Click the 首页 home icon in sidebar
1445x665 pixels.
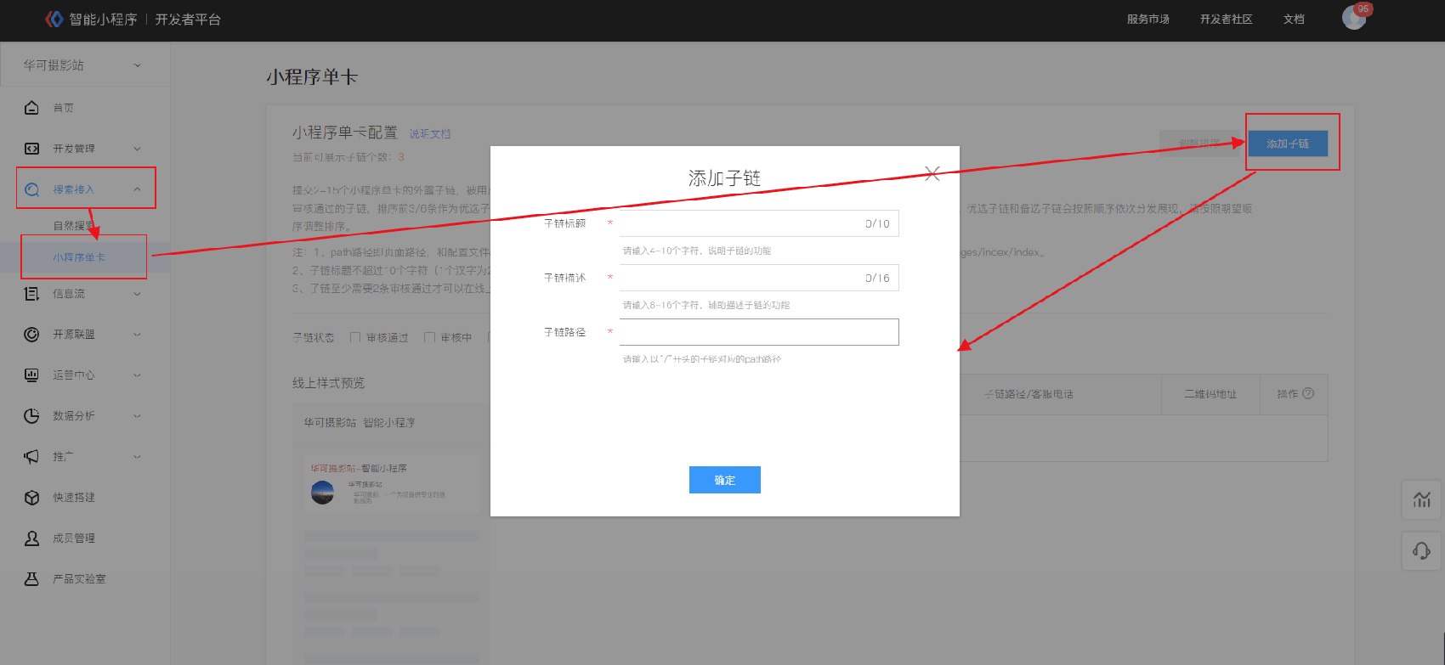[31, 108]
